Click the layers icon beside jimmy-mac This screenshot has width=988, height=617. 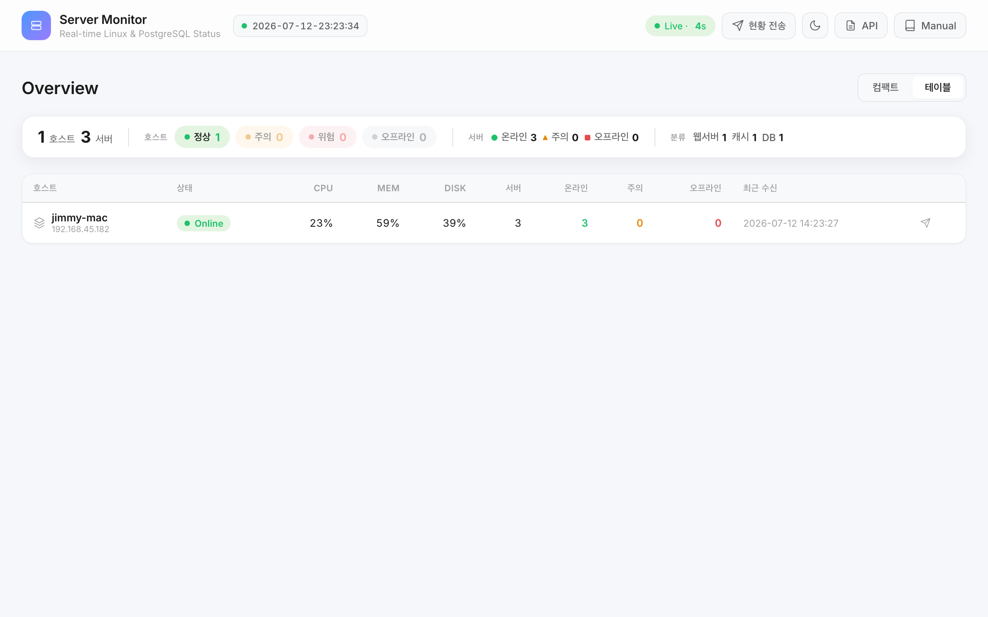[x=39, y=223]
